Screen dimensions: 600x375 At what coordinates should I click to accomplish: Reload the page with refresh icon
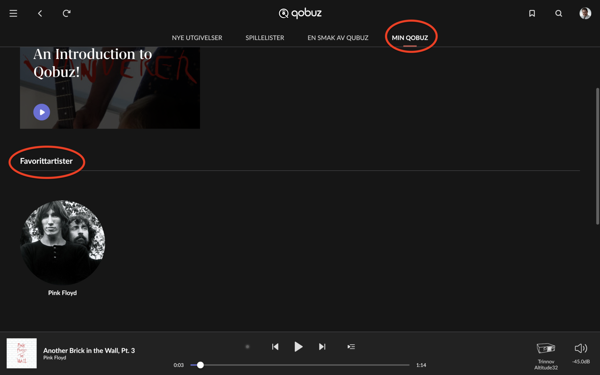click(x=66, y=13)
